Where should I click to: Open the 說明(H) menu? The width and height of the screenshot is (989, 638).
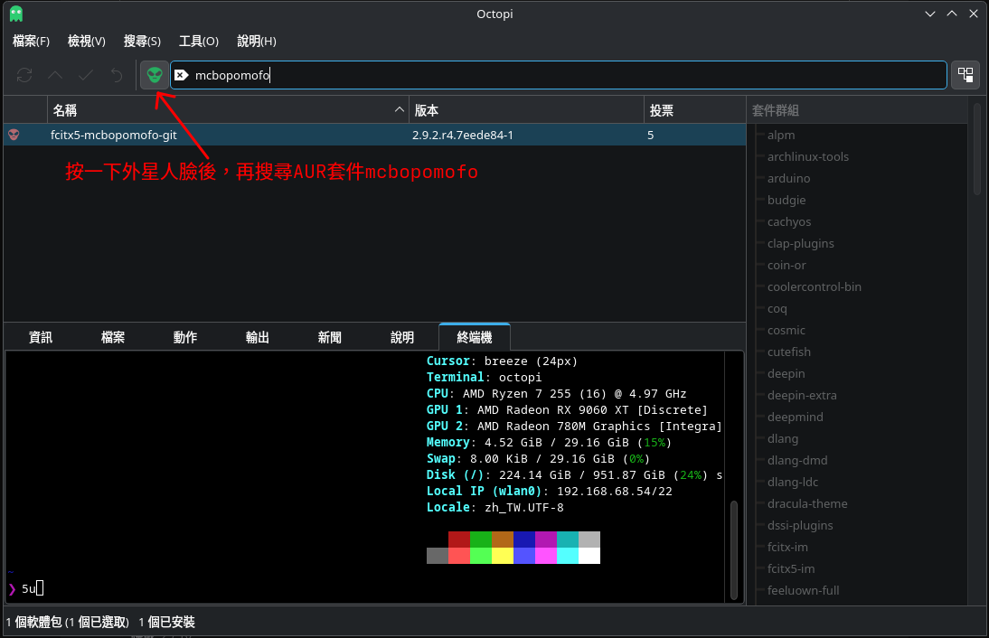pos(257,41)
